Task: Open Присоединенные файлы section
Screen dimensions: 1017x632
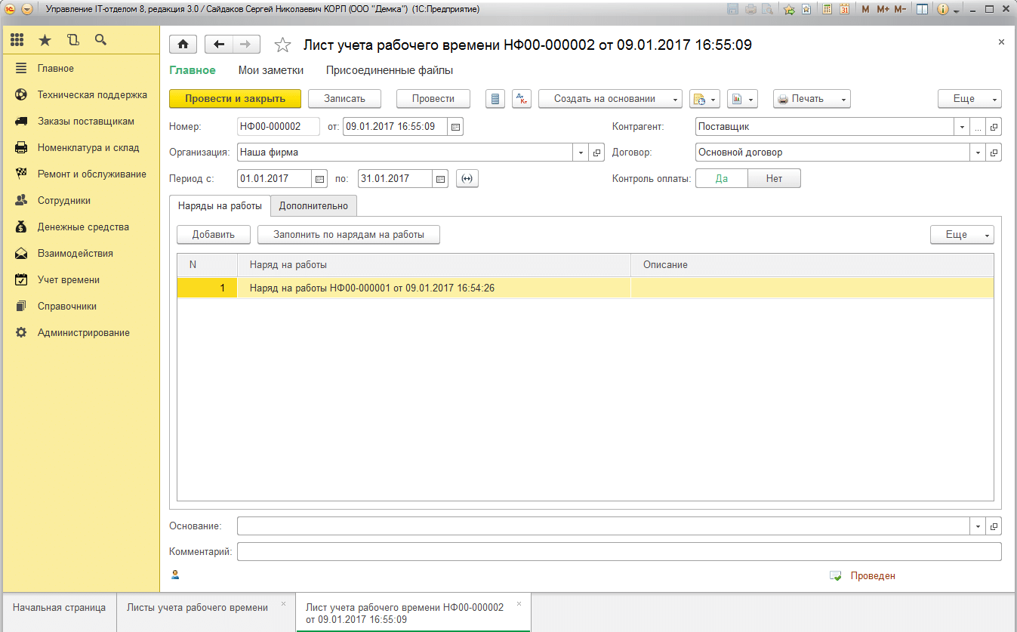Action: pos(389,70)
